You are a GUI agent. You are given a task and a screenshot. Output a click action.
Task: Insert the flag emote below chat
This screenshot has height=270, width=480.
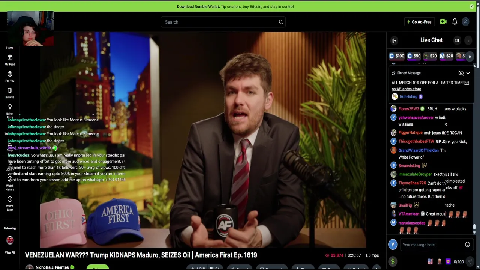pyautogui.click(x=430, y=261)
